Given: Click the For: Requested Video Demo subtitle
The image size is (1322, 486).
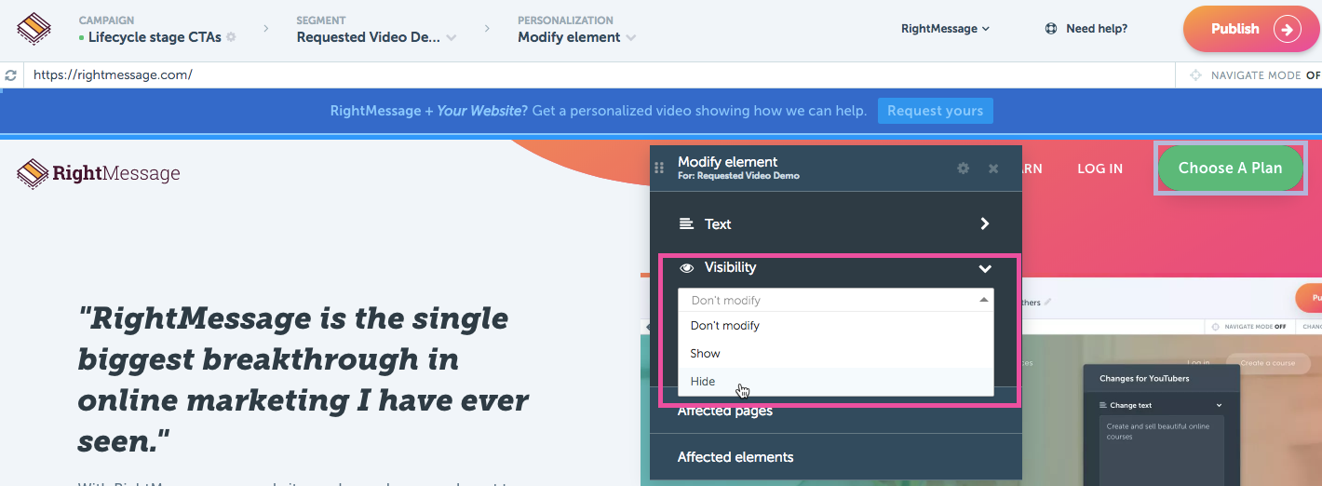Looking at the screenshot, I should pyautogui.click(x=738, y=176).
